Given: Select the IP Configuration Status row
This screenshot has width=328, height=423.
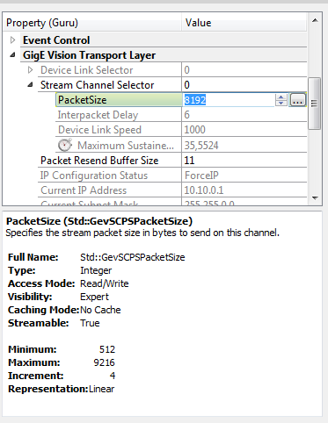Looking at the screenshot, I should point(172,176).
